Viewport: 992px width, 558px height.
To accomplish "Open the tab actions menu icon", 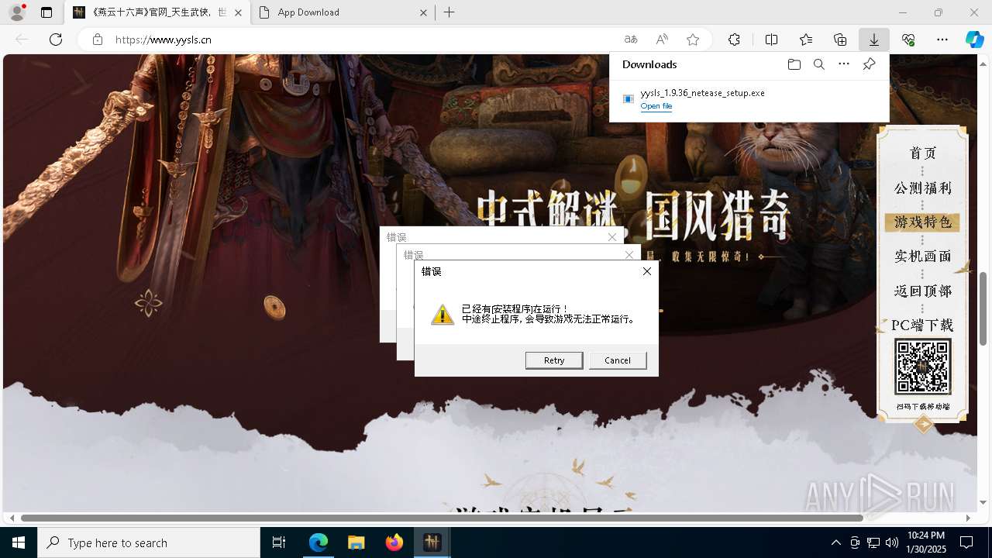I will tap(46, 12).
